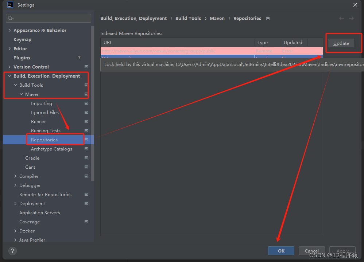Click project-level icon beside Compiler

(86, 176)
